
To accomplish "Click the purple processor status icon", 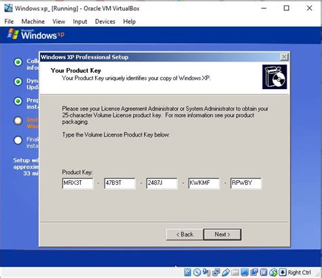I will coord(264,272).
